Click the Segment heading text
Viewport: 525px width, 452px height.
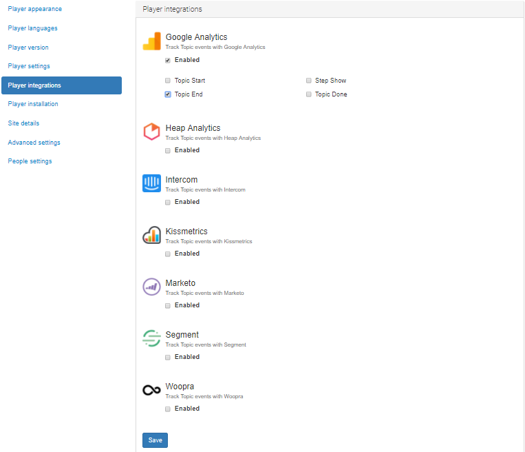[182, 335]
